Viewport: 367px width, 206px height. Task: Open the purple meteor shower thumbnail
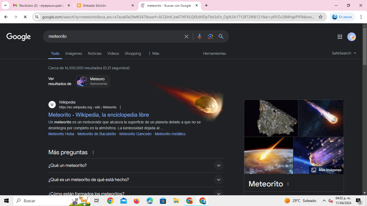click(x=319, y=156)
